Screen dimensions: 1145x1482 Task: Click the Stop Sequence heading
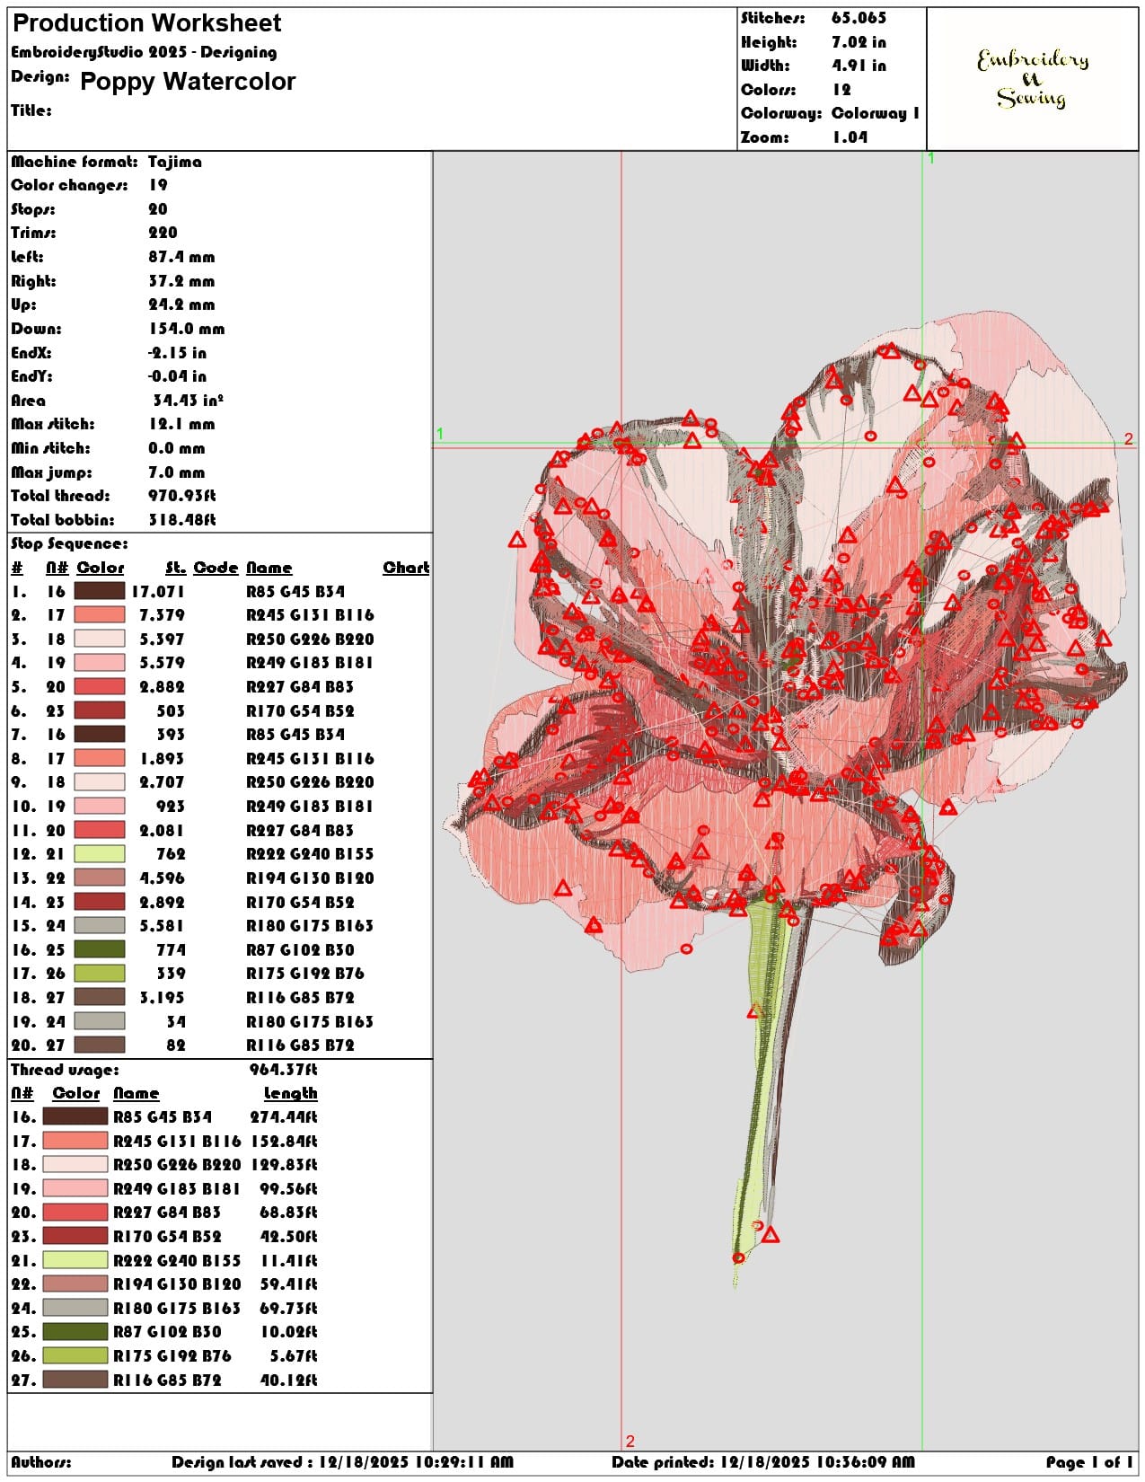coord(69,543)
